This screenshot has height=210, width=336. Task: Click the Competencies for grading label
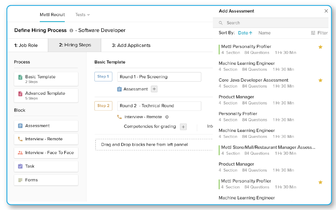pyautogui.click(x=150, y=126)
